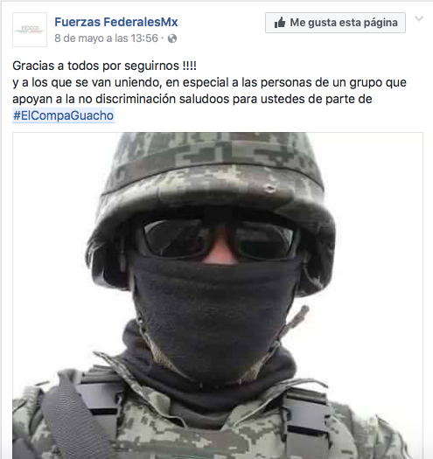Viewport: 433px width, 459px height.
Task: Click the globe public-audience icon
Action: [x=172, y=38]
